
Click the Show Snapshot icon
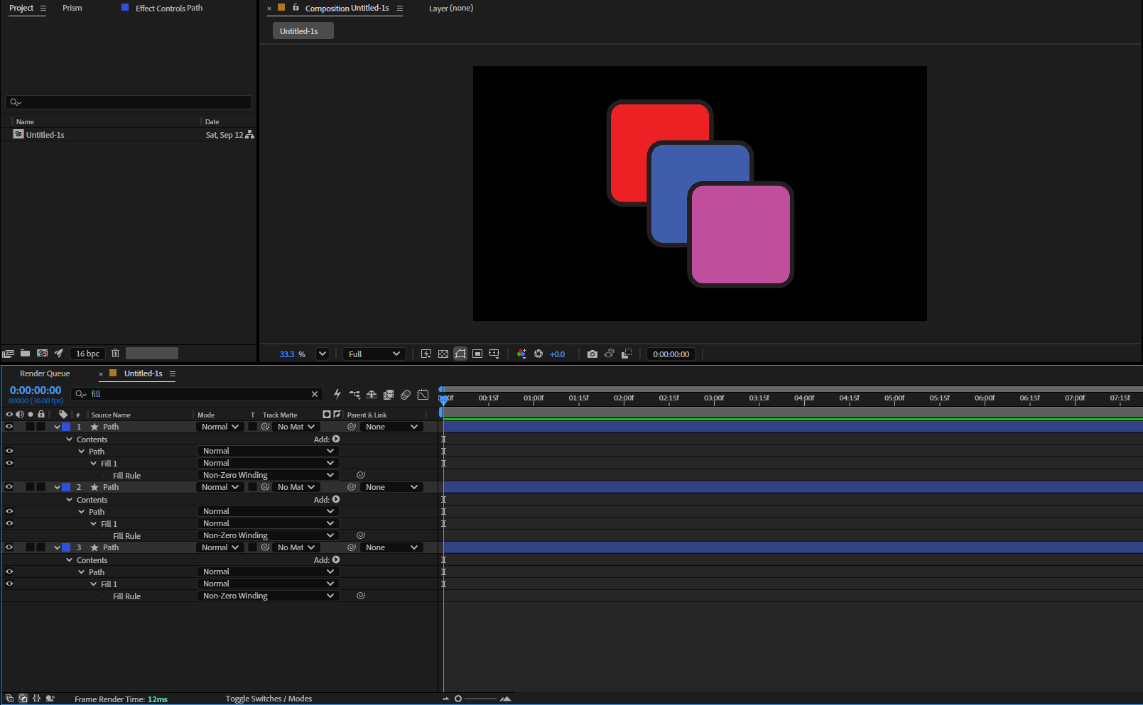tap(610, 354)
